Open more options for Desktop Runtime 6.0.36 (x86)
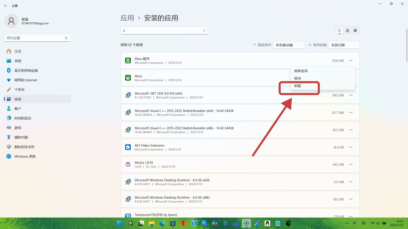The height and width of the screenshot is (229, 408). [351, 199]
